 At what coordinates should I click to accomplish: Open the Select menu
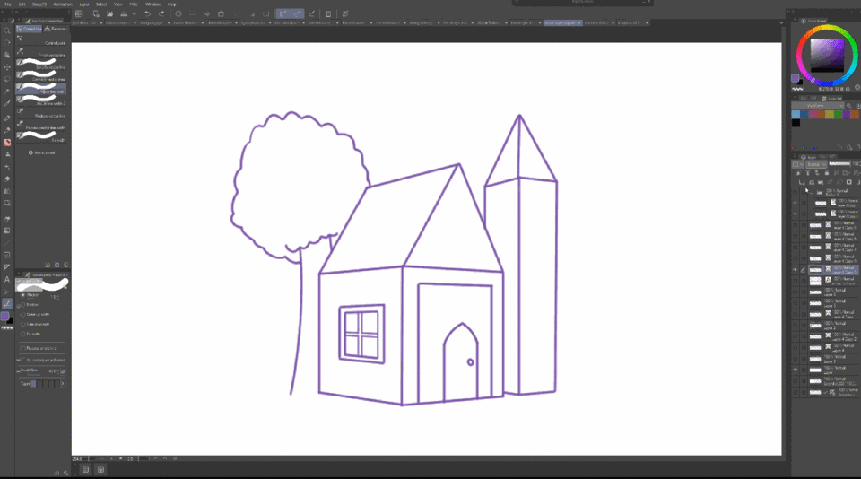pos(101,4)
